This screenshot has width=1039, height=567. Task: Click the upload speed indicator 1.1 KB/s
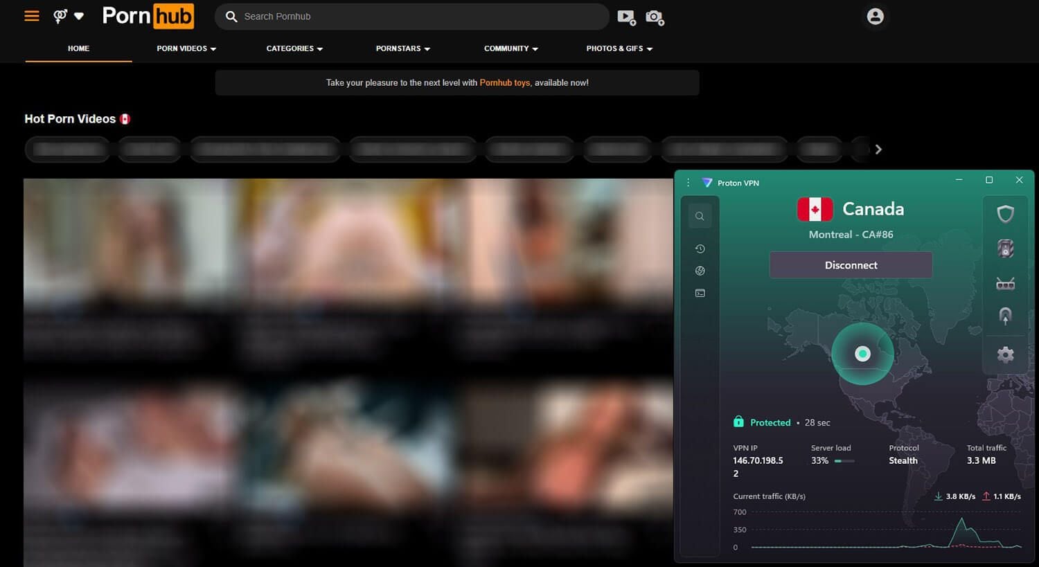pos(1002,496)
